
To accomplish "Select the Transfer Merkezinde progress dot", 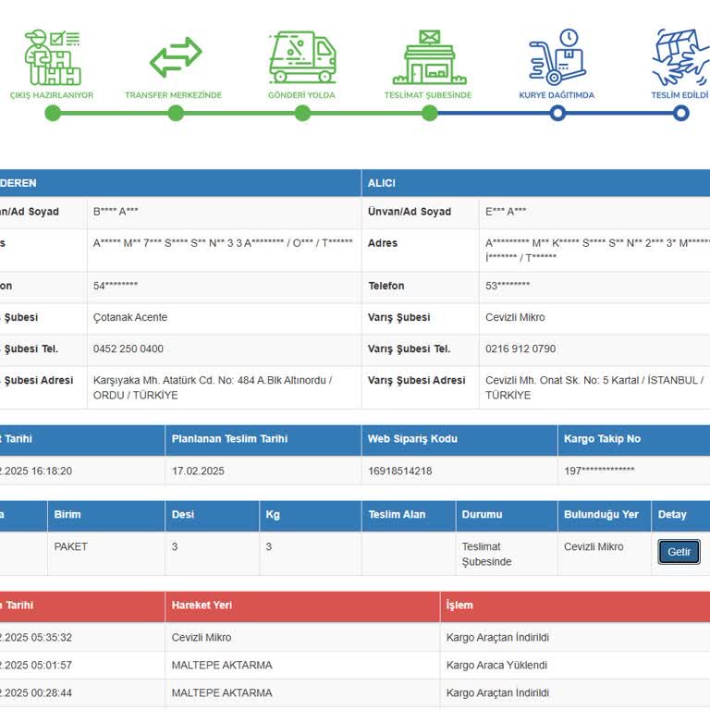I will pos(176,113).
